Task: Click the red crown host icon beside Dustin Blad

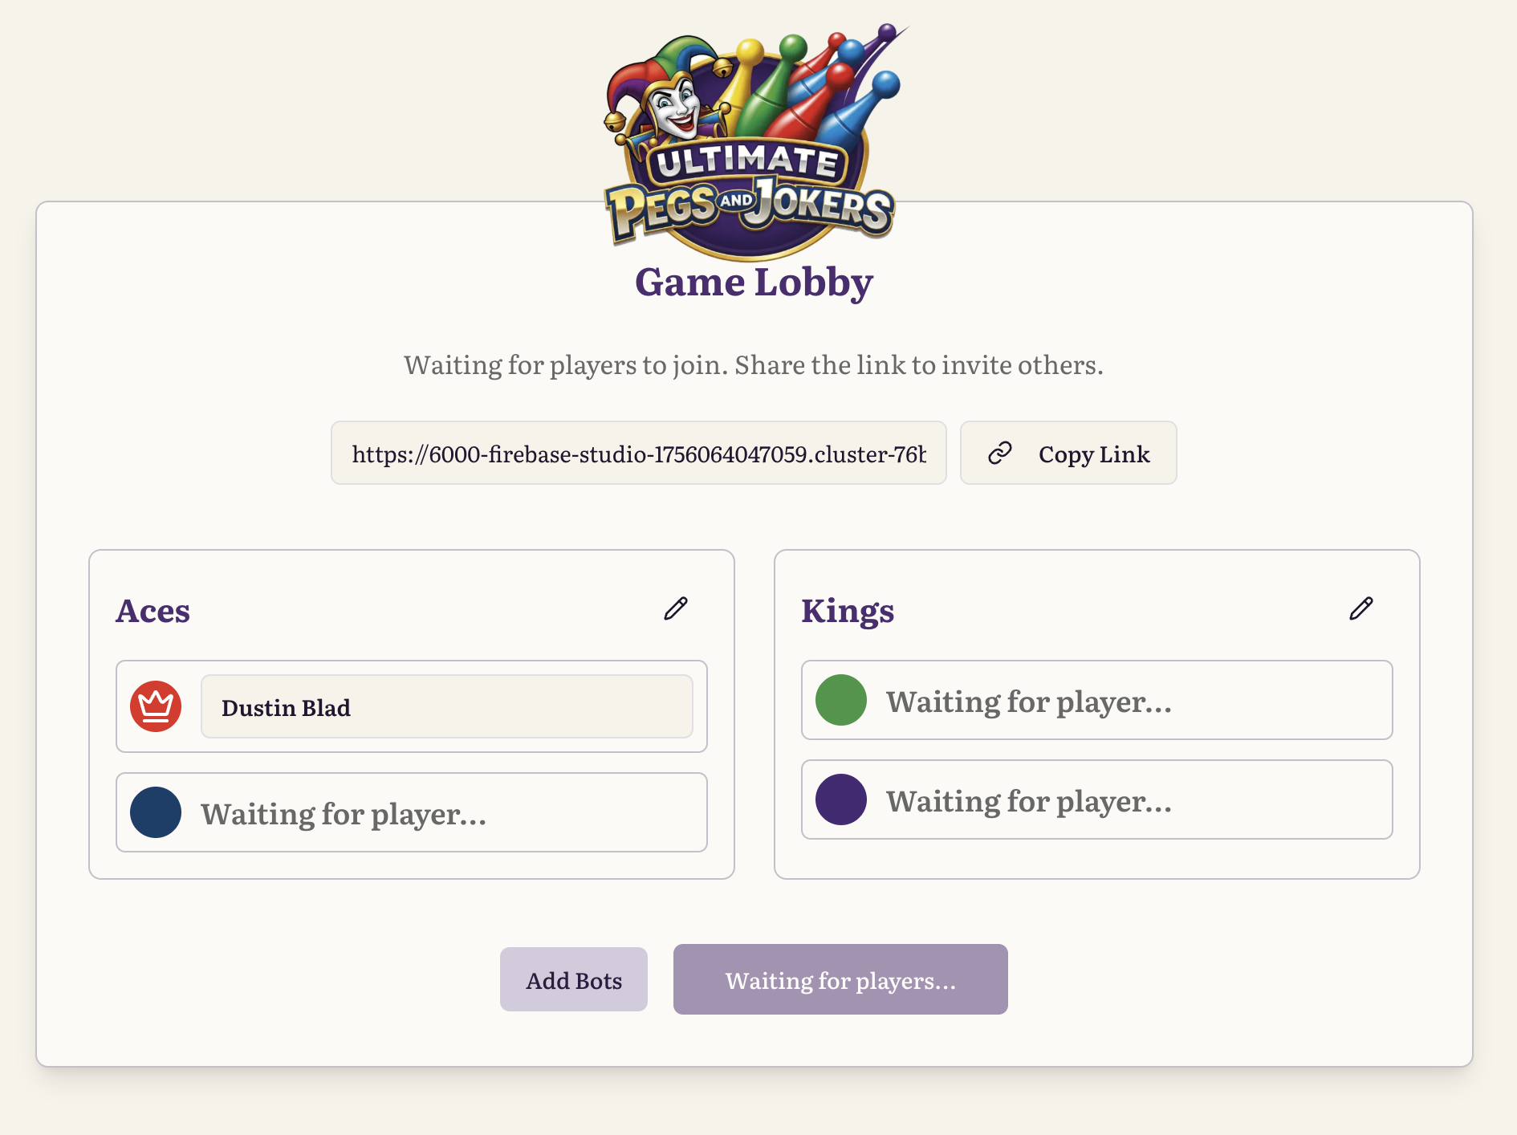Action: tap(154, 706)
